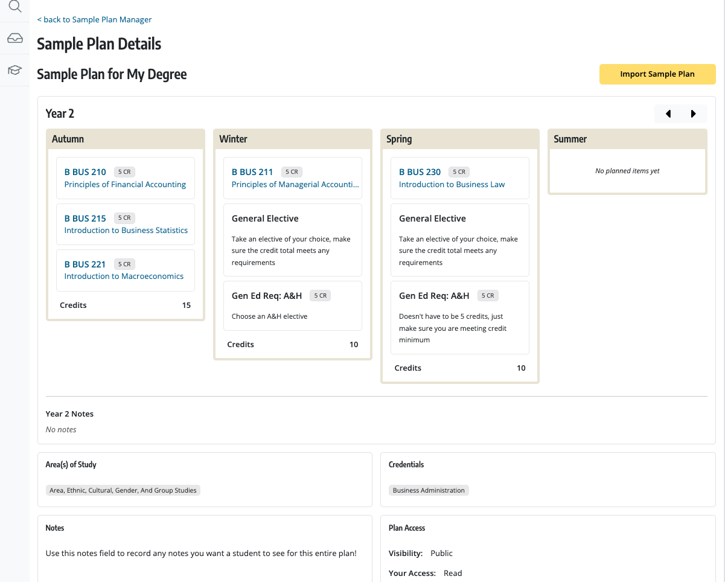Click the 5 CR badge next to B BUS 210

(124, 172)
